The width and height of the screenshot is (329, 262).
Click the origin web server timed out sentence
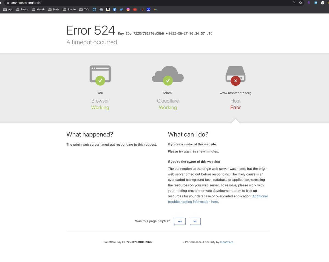[x=112, y=145]
